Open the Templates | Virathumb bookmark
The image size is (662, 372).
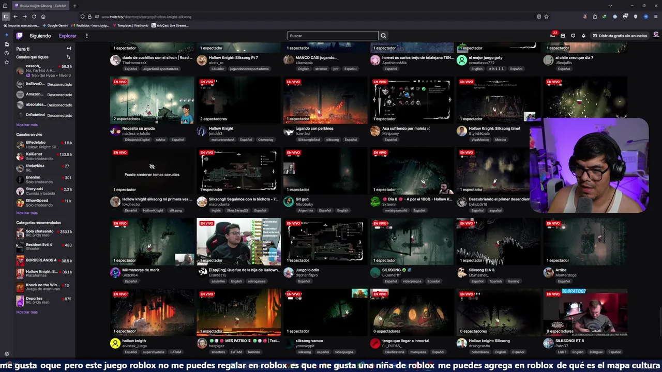tap(130, 25)
